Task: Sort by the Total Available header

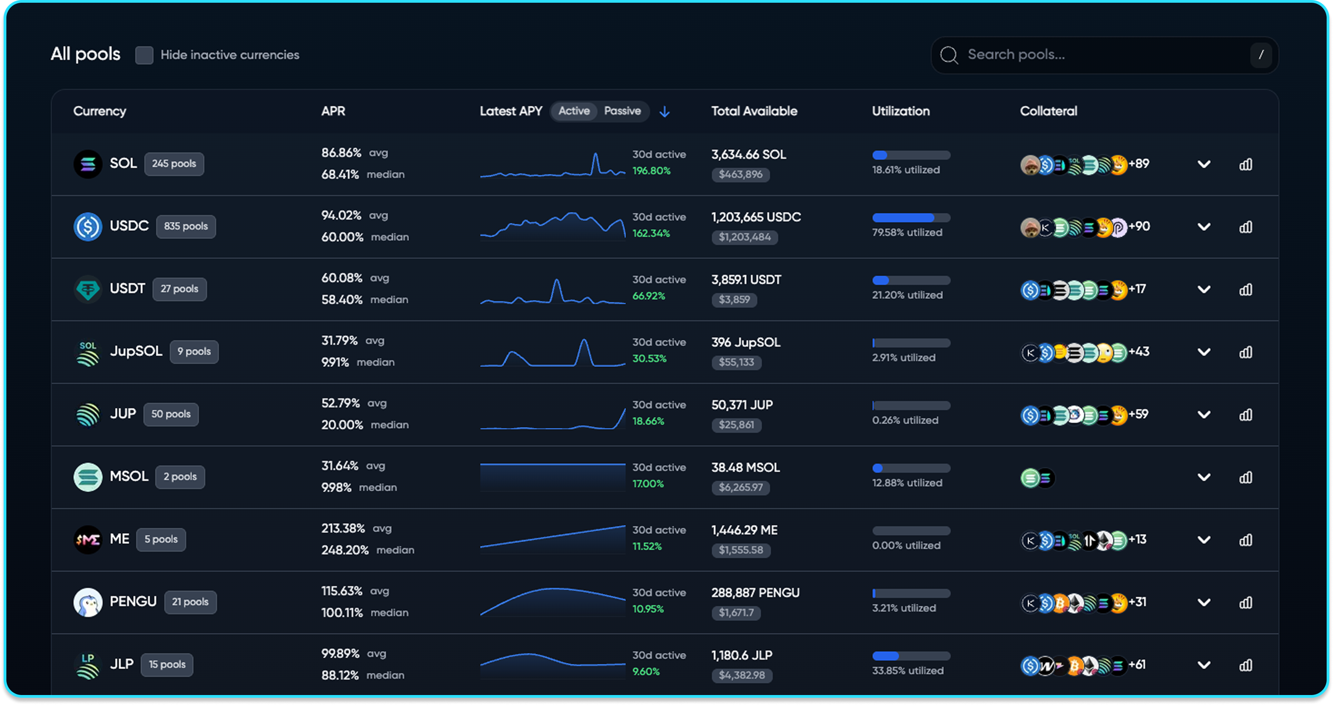Action: [x=754, y=111]
